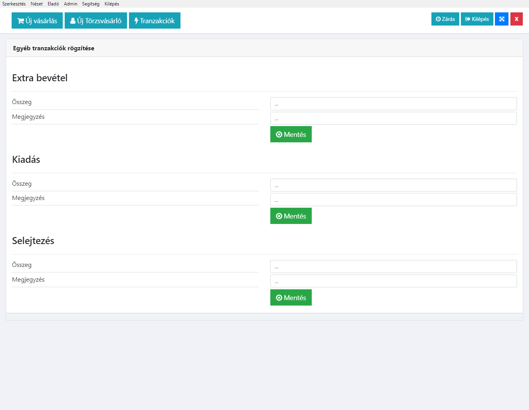This screenshot has width=529, height=410.
Task: Save the Extra bevétel entry with Mentés
Action: (291, 135)
